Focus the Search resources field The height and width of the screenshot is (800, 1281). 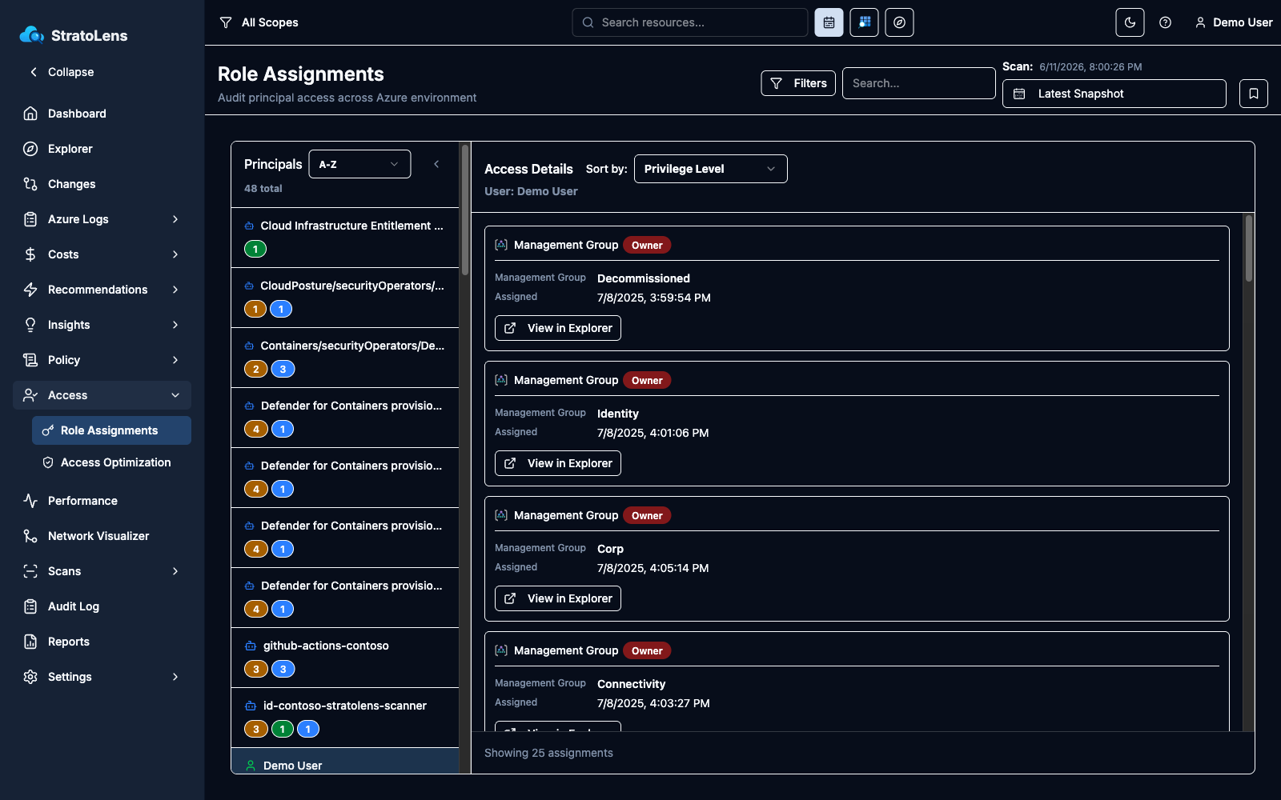689,22
